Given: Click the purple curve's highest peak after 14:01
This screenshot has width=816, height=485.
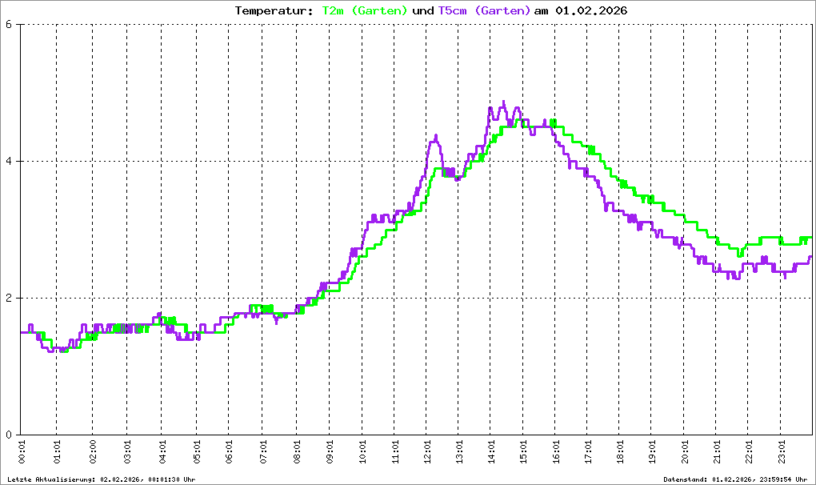Looking at the screenshot, I should click(x=503, y=102).
